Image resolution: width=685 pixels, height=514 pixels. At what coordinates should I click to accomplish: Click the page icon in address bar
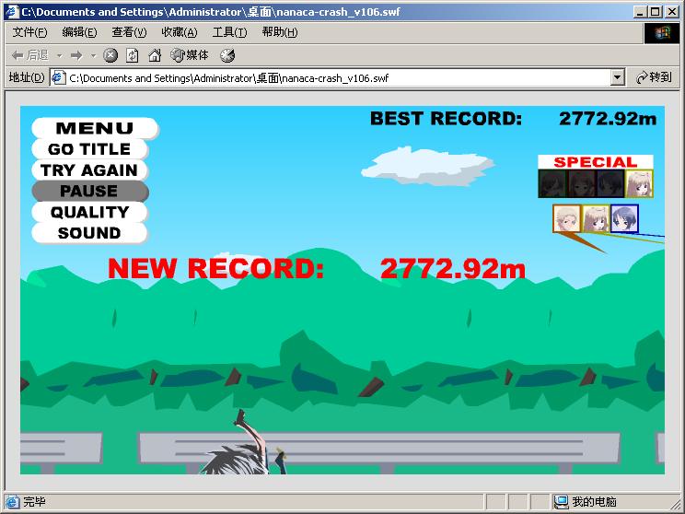(59, 77)
